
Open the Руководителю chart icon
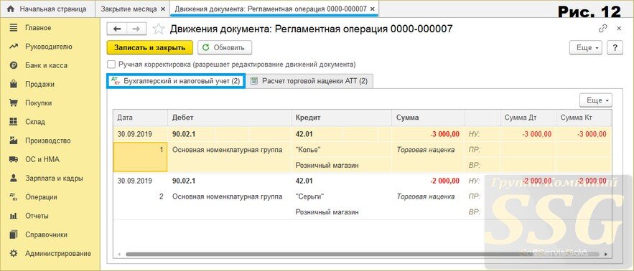[14, 47]
